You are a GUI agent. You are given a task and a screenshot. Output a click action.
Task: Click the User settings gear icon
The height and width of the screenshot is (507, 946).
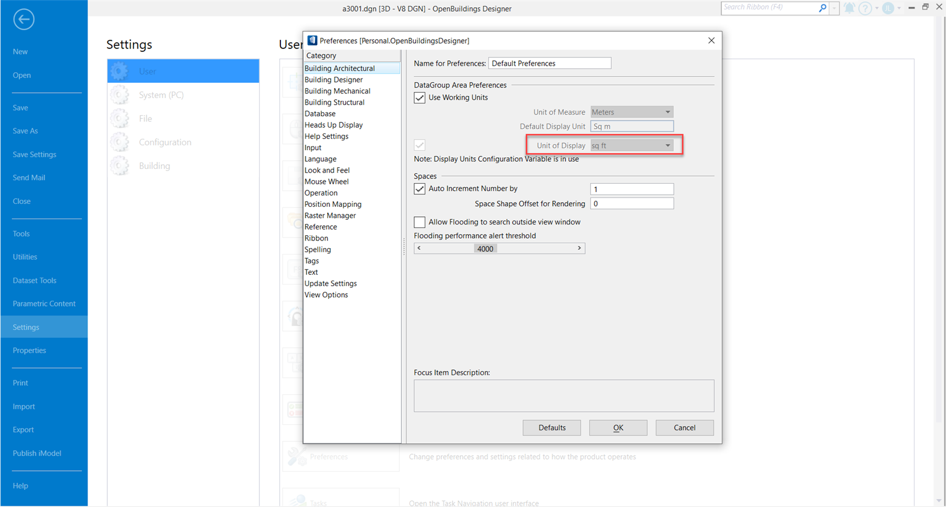click(x=119, y=71)
